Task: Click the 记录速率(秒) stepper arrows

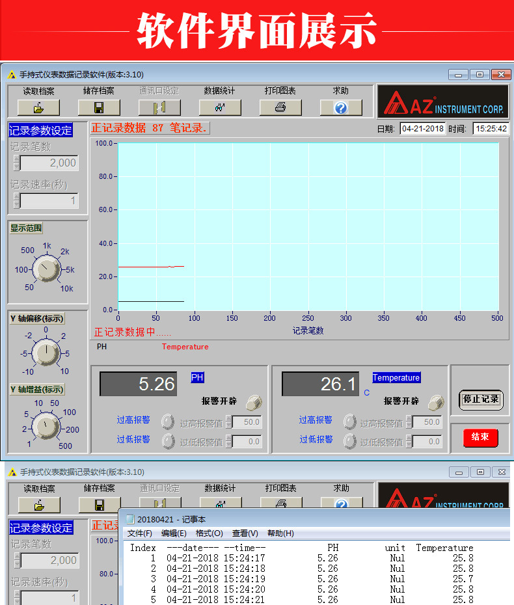Action: click(17, 200)
